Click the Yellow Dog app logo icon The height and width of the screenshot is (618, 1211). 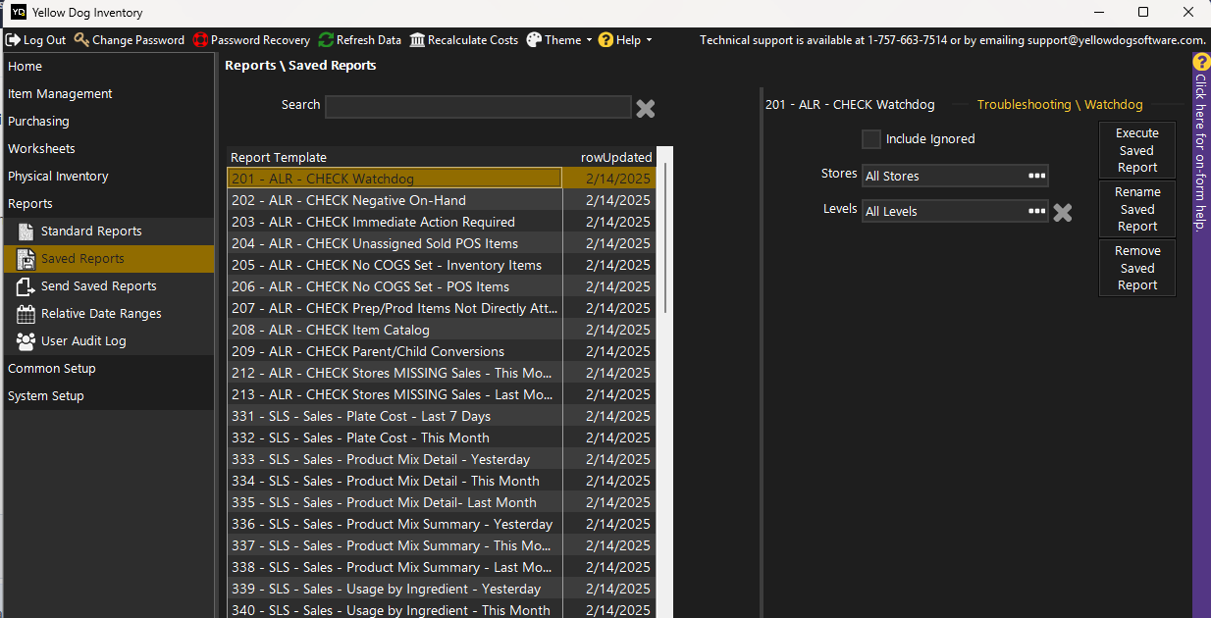[x=19, y=12]
